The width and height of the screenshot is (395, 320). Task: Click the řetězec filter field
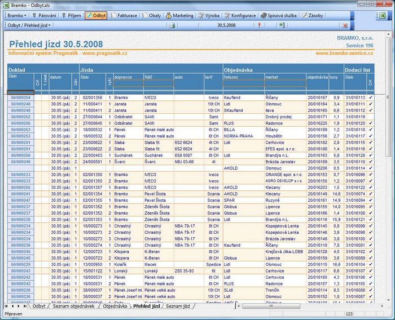click(x=244, y=83)
